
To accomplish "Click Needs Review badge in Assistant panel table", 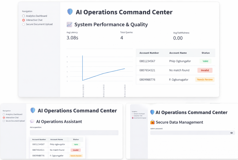I will [76, 156].
